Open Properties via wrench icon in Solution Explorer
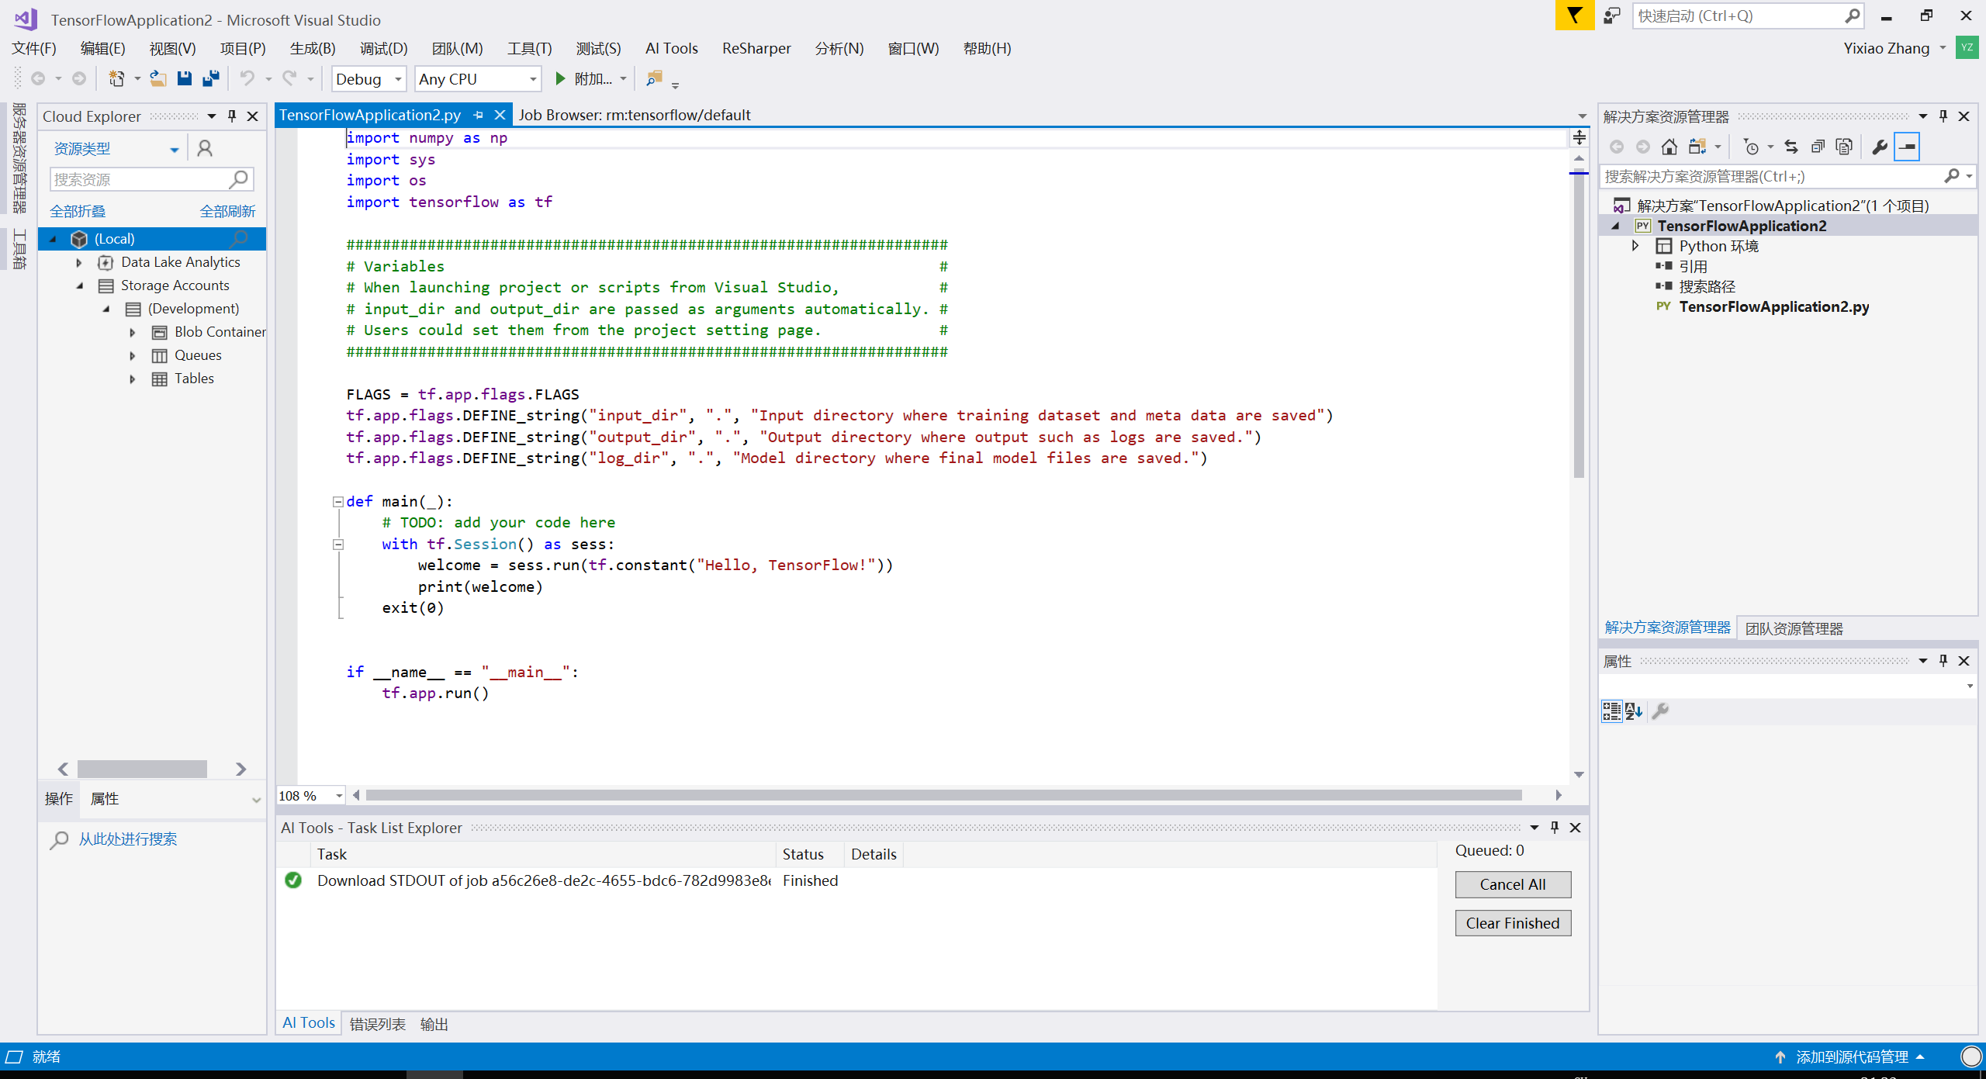The height and width of the screenshot is (1079, 1986). pyautogui.click(x=1880, y=147)
